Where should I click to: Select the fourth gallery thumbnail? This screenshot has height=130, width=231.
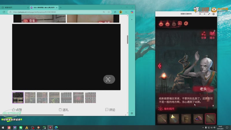click(54, 98)
